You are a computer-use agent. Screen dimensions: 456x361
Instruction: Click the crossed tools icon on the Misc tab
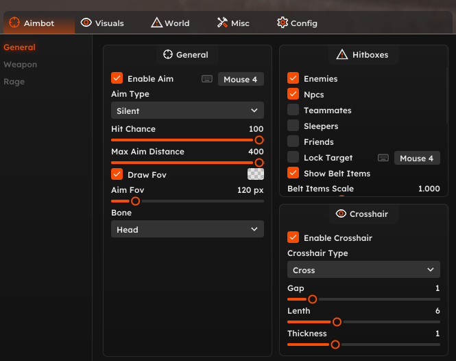222,23
